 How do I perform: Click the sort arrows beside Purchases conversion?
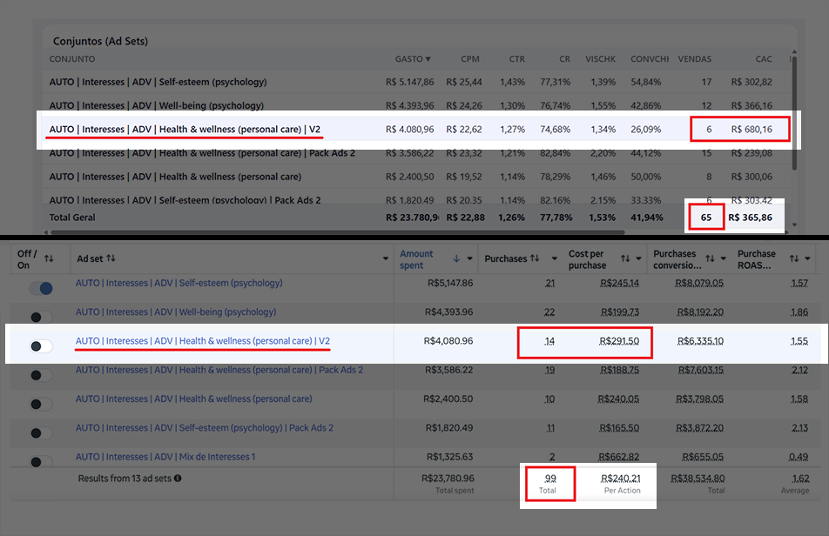point(710,258)
